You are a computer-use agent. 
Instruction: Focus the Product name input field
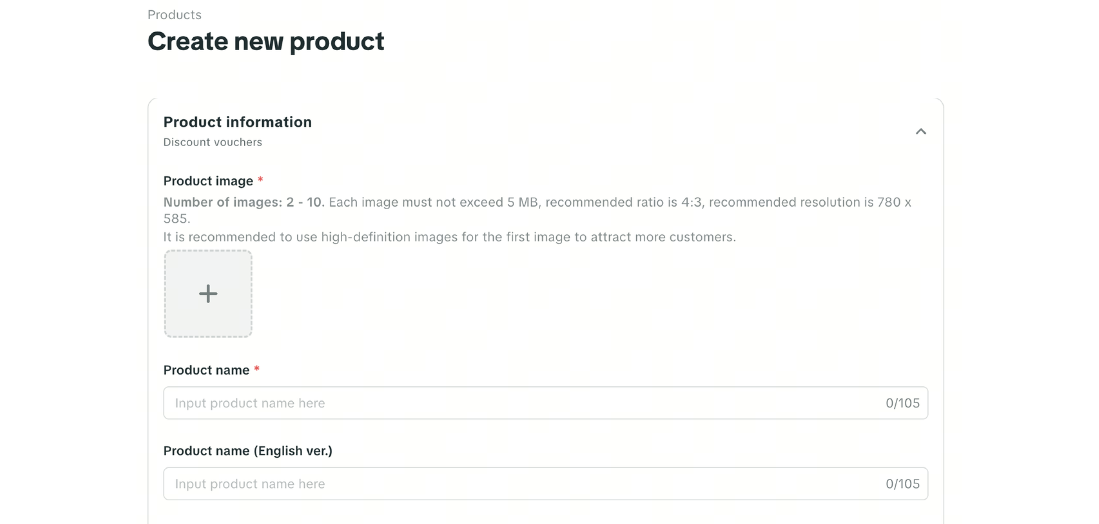515,403
